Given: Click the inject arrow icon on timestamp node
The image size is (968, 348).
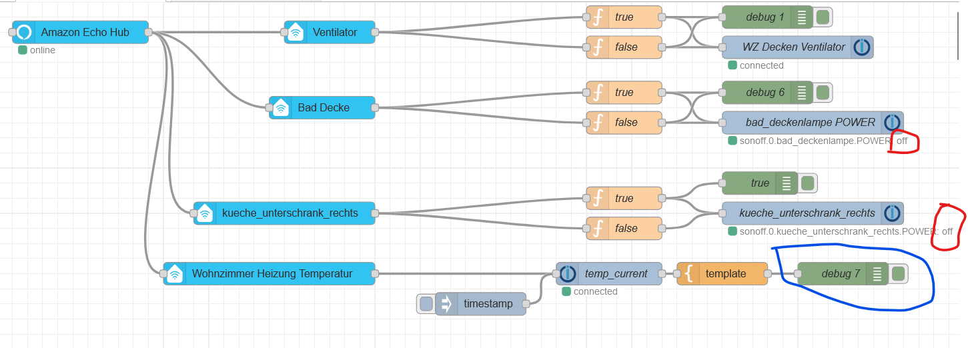Looking at the screenshot, I should [x=446, y=304].
